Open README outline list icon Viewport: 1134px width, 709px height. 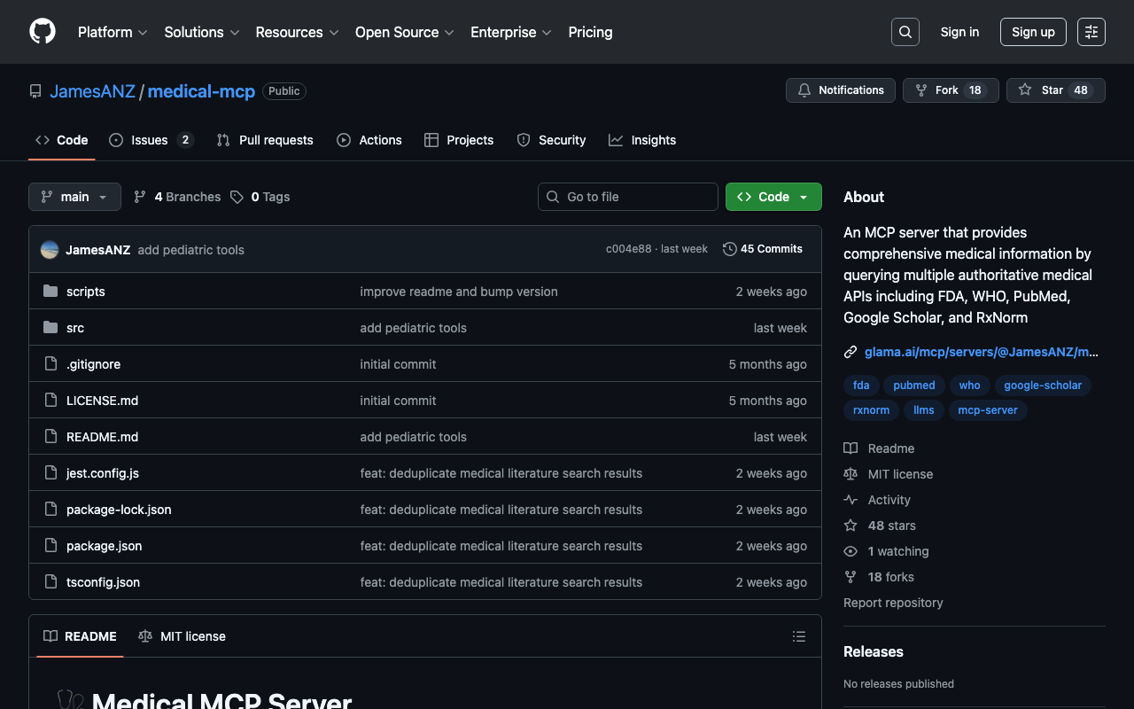798,636
